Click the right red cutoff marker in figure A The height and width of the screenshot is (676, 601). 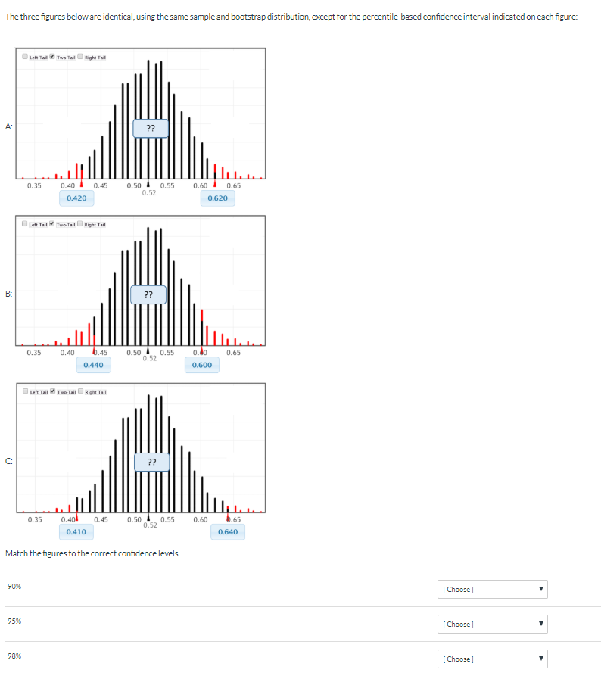coord(215,184)
